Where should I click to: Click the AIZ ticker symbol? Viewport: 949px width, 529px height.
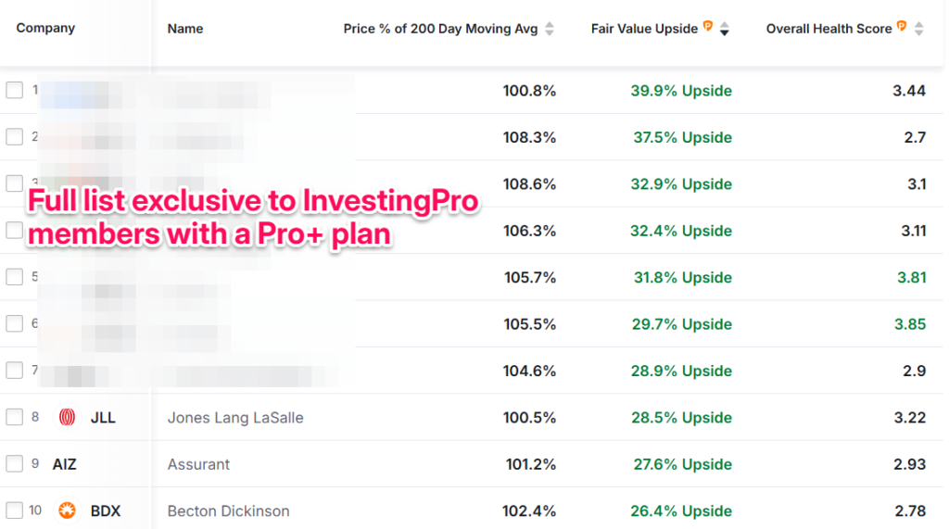(65, 464)
